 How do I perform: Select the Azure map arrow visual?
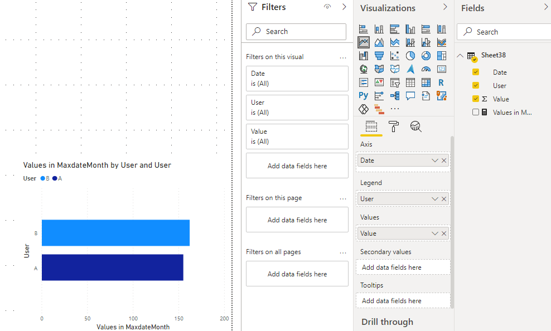410,69
